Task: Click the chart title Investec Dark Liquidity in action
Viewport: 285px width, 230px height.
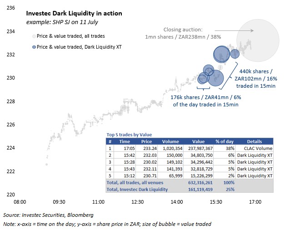Action: point(74,13)
